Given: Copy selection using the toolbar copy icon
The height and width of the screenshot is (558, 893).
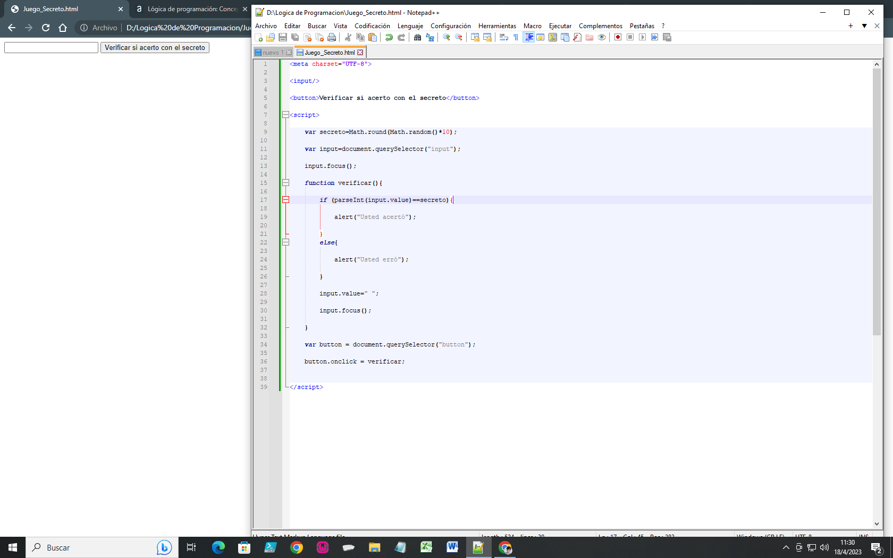Looking at the screenshot, I should (x=360, y=37).
